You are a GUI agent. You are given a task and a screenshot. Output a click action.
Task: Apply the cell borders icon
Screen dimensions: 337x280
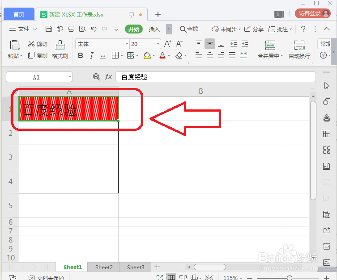(115, 55)
